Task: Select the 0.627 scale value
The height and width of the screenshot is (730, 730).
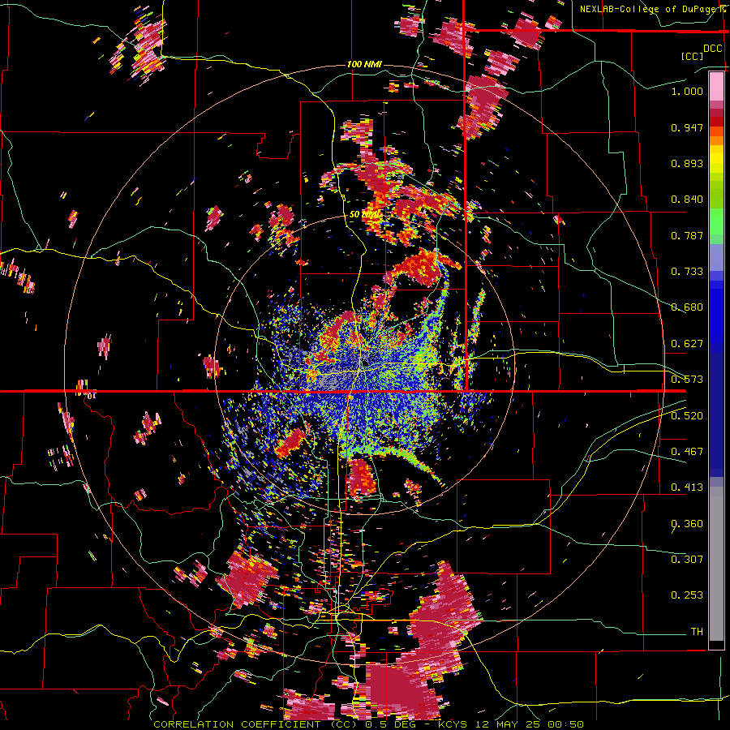Action: 687,344
